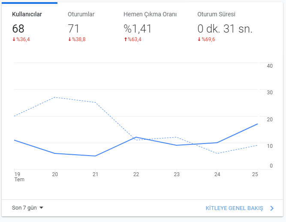Click the solid line data point at day 21
The height and width of the screenshot is (222, 286).
(95, 156)
